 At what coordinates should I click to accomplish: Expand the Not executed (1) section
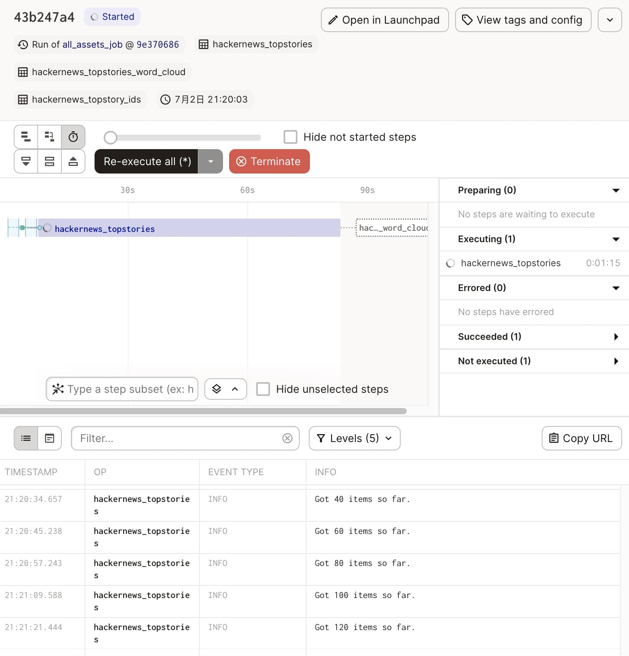point(616,361)
